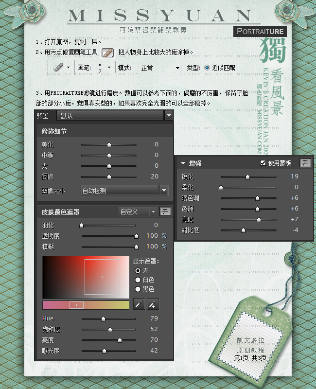
Task: Adjust the skin mask 亮度 slider handle
Action: click(x=120, y=340)
